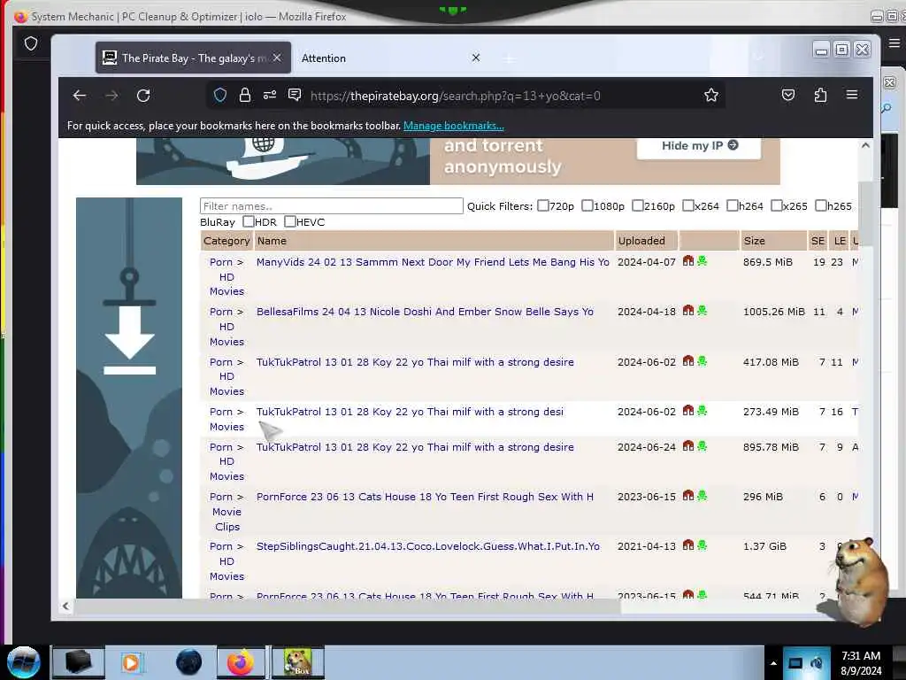The height and width of the screenshot is (680, 906).
Task: Click the hamster Box app in taskbar
Action: click(297, 662)
